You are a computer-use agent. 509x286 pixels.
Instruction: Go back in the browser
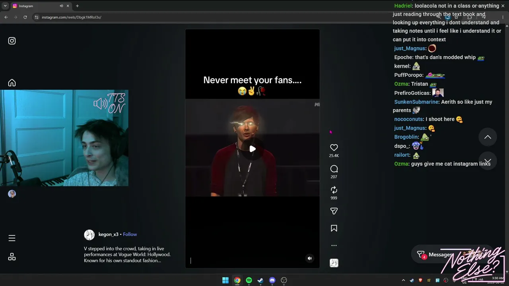[6, 17]
